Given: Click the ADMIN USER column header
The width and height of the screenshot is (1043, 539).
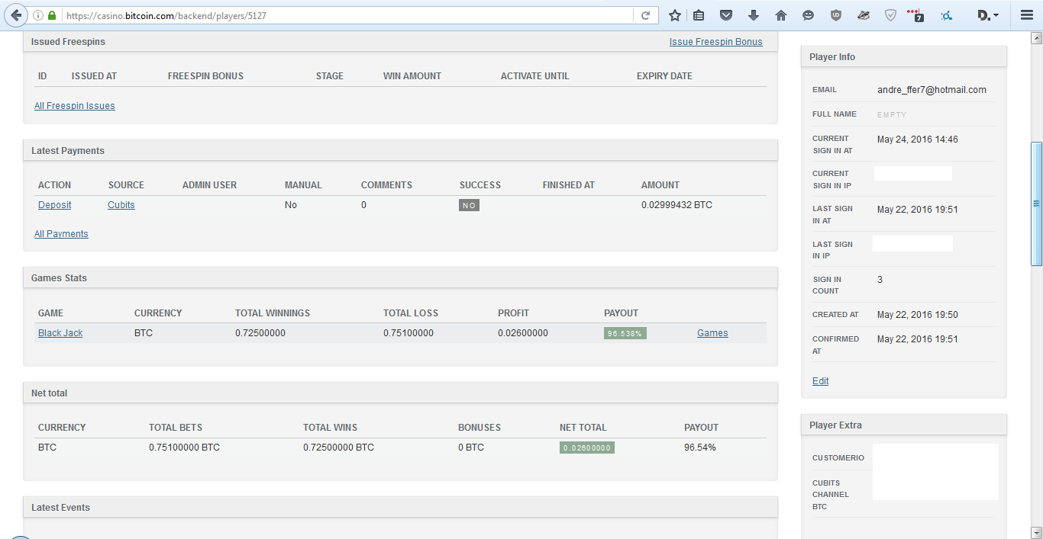Looking at the screenshot, I should pyautogui.click(x=209, y=185).
